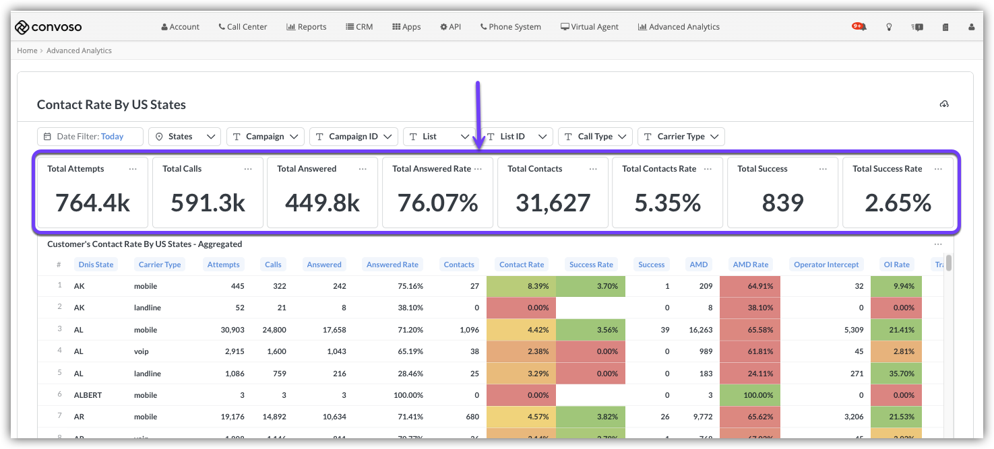Click the lightbulb icon in top bar
Screen dimensions: 994x449
tap(889, 27)
